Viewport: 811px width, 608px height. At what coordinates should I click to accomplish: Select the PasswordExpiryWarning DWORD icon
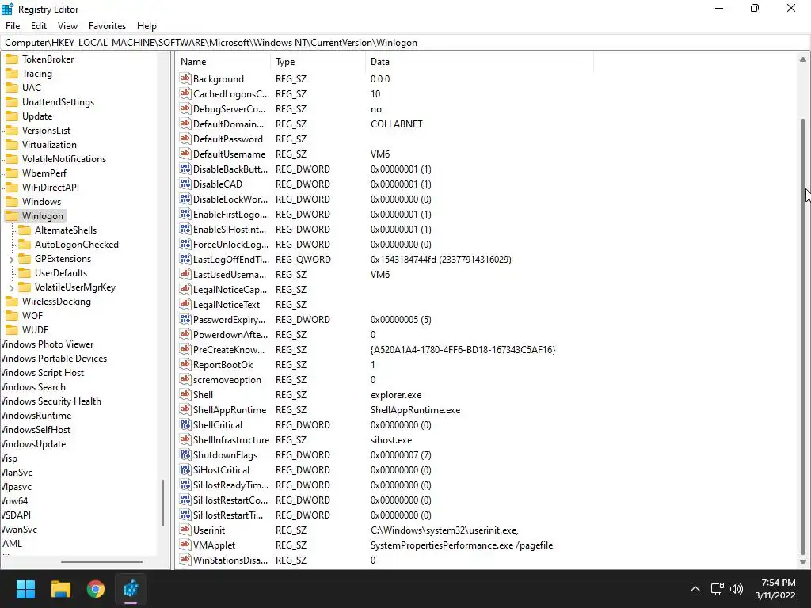tap(185, 319)
